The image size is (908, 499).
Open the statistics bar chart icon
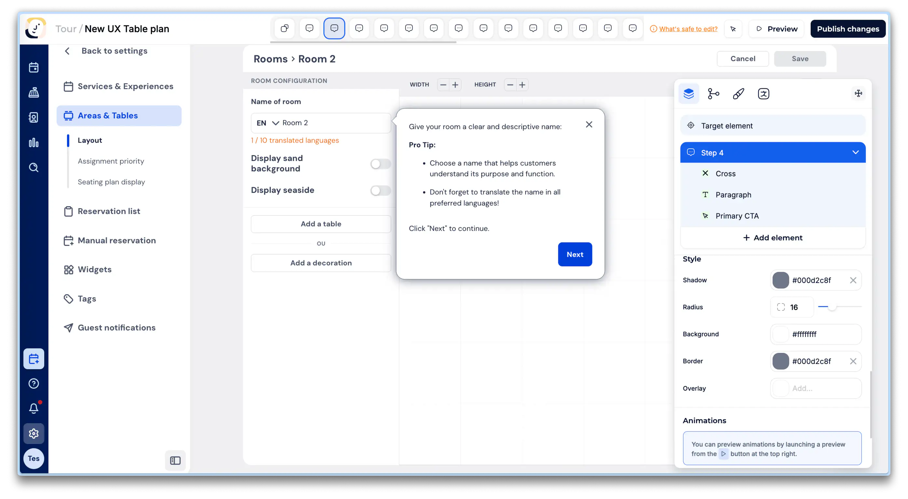point(34,142)
